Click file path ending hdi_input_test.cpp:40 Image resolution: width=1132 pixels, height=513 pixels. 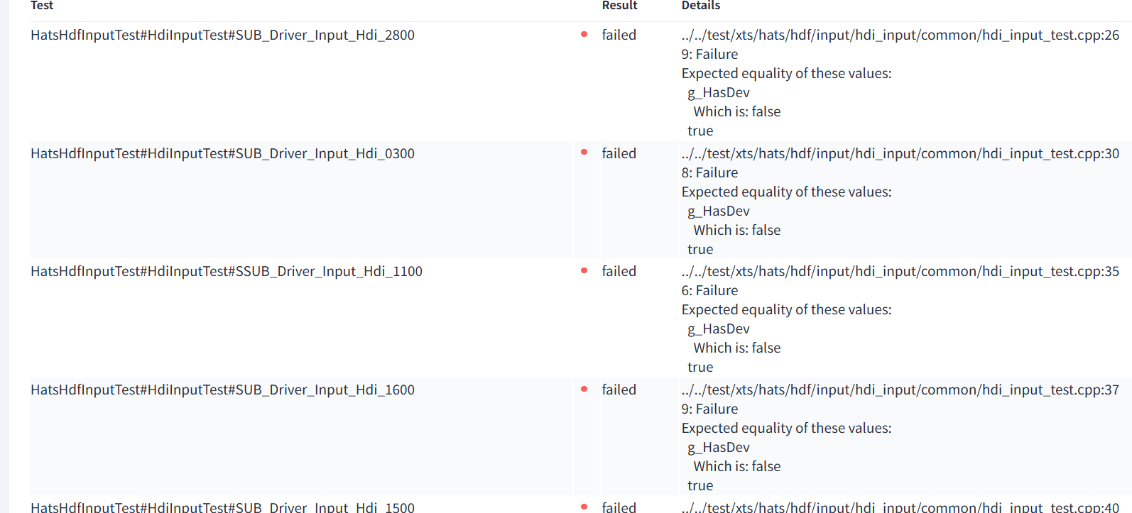(x=900, y=507)
